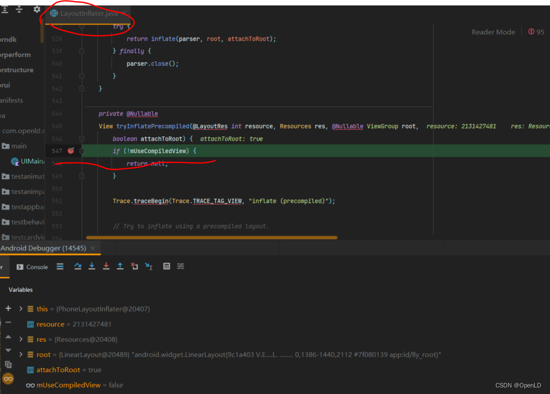Expand the 'res' Resources variable
The image size is (550, 394).
click(x=21, y=339)
